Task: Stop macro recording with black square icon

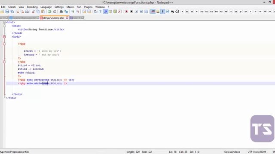Action: pyautogui.click(x=131, y=12)
